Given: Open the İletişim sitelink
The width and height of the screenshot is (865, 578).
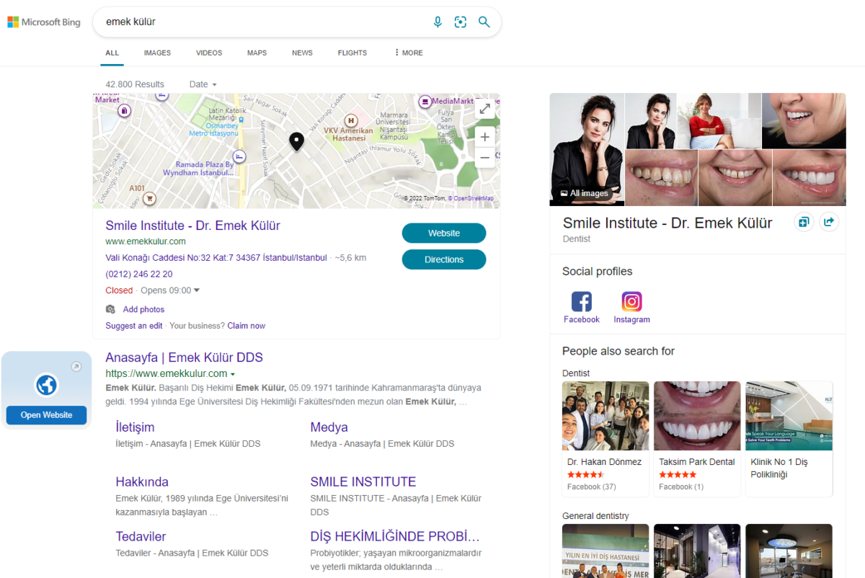Looking at the screenshot, I should (x=135, y=427).
